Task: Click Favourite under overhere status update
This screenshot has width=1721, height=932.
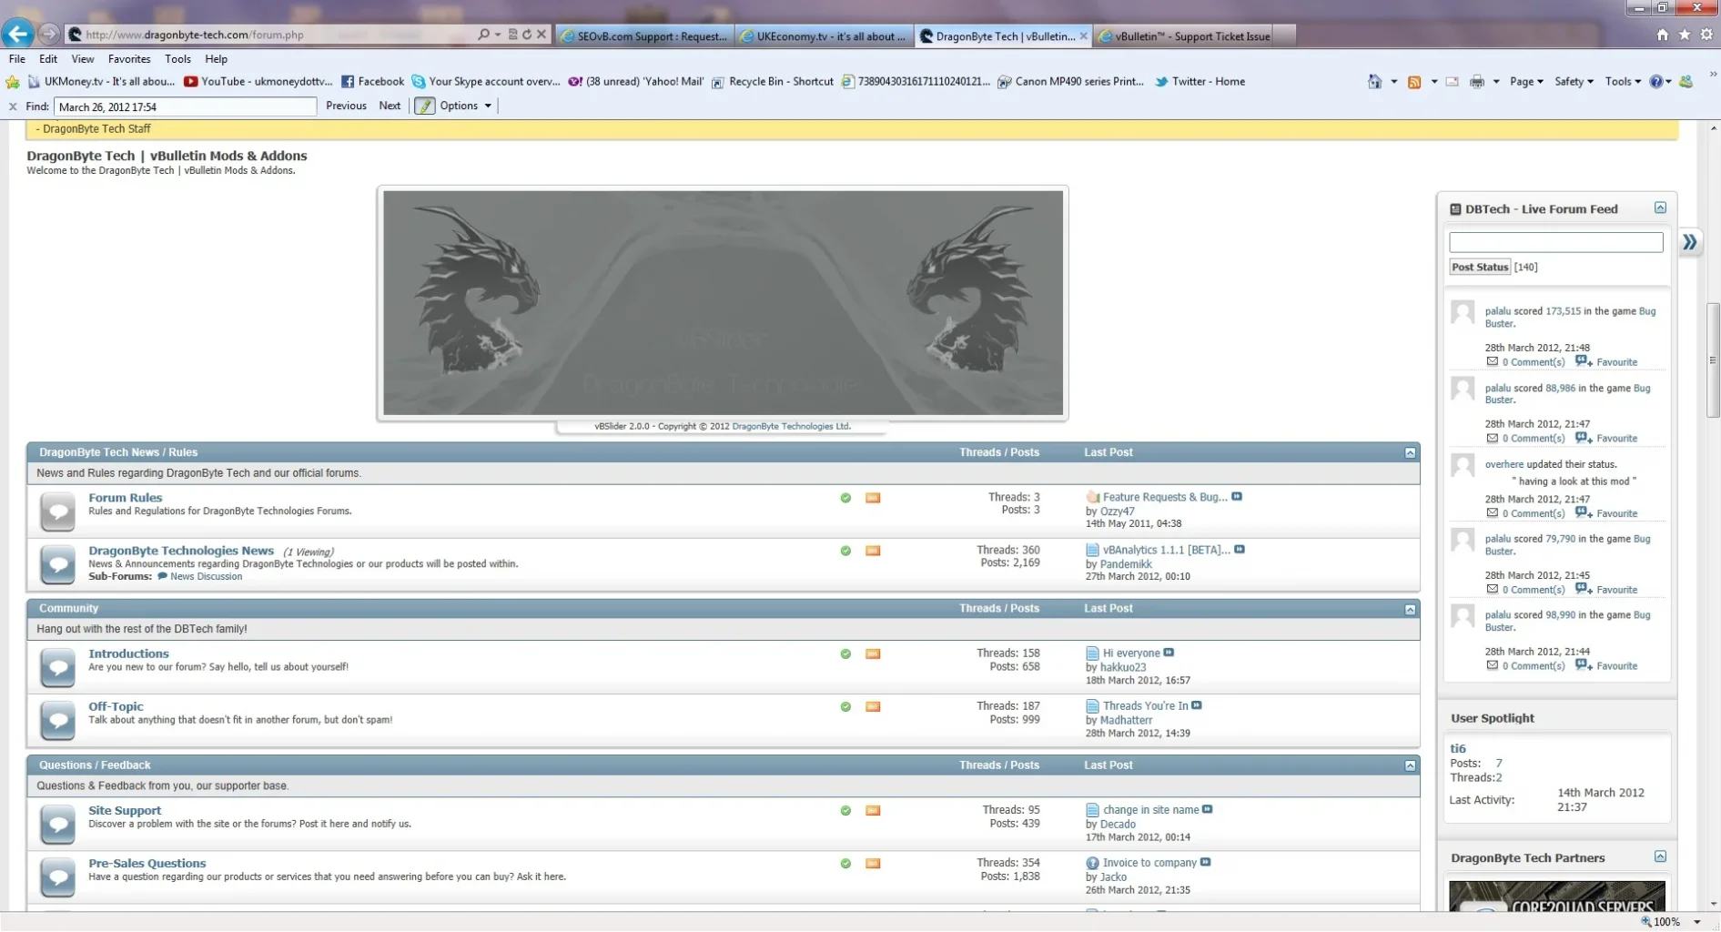Action: tap(1616, 513)
